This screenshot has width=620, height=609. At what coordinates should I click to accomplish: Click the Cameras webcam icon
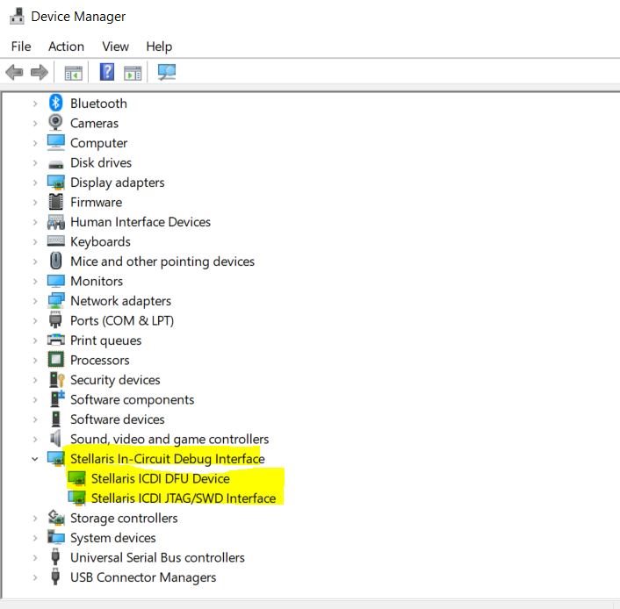(55, 123)
